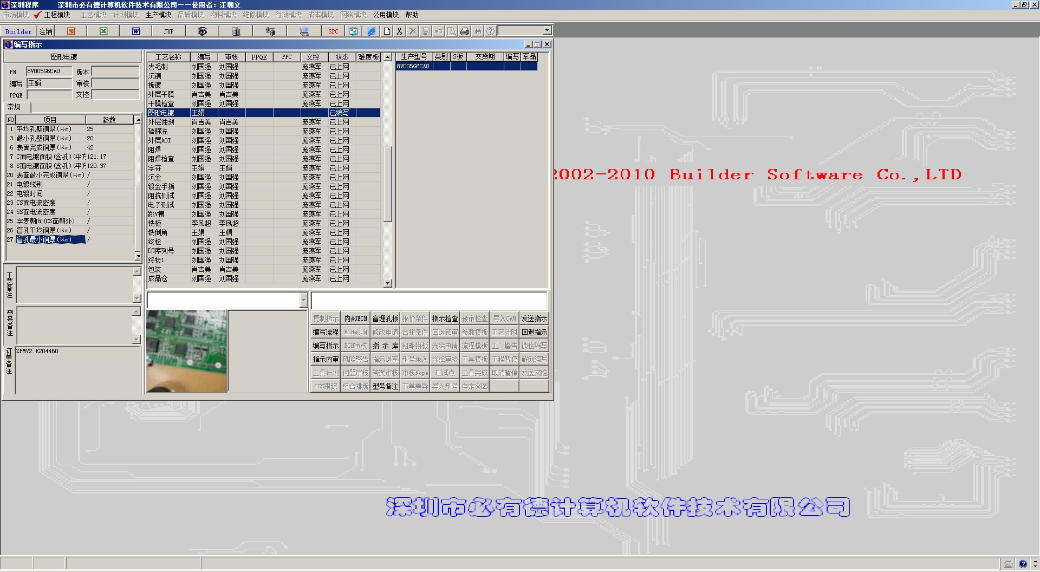Click the Internet Explorer browser icon
Viewport: 1040px width, 572px height.
coord(372,31)
